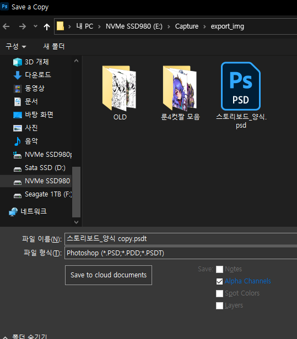This screenshot has height=339, width=297.
Task: Select the 룬4컷짤 모음 folder
Action: 180,93
